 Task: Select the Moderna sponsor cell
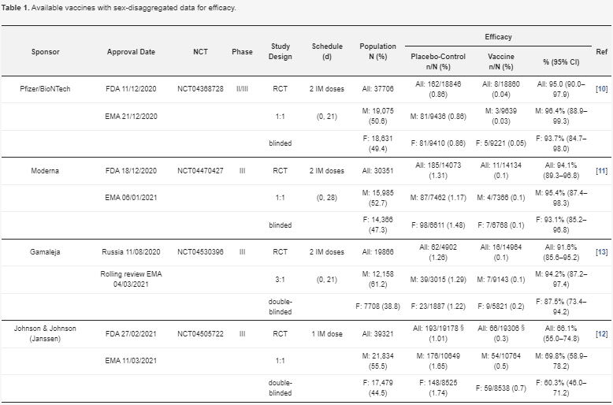coord(45,171)
